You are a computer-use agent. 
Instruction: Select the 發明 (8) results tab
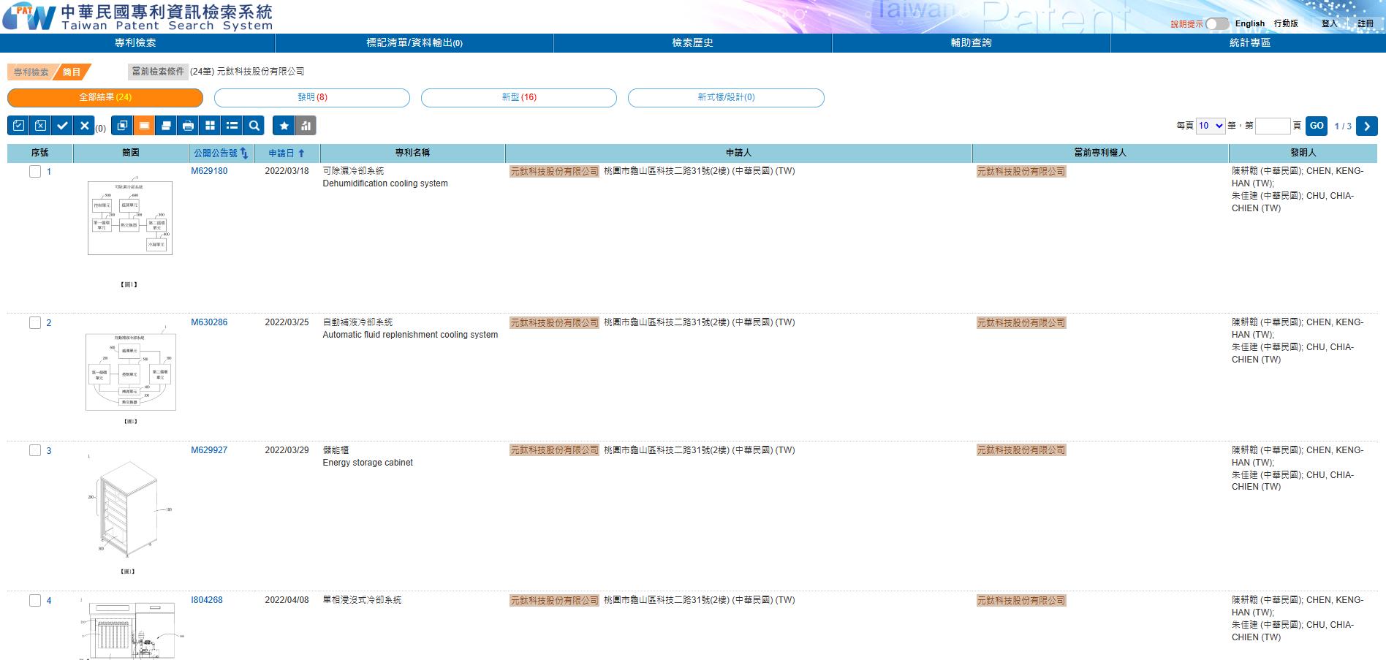pos(312,97)
